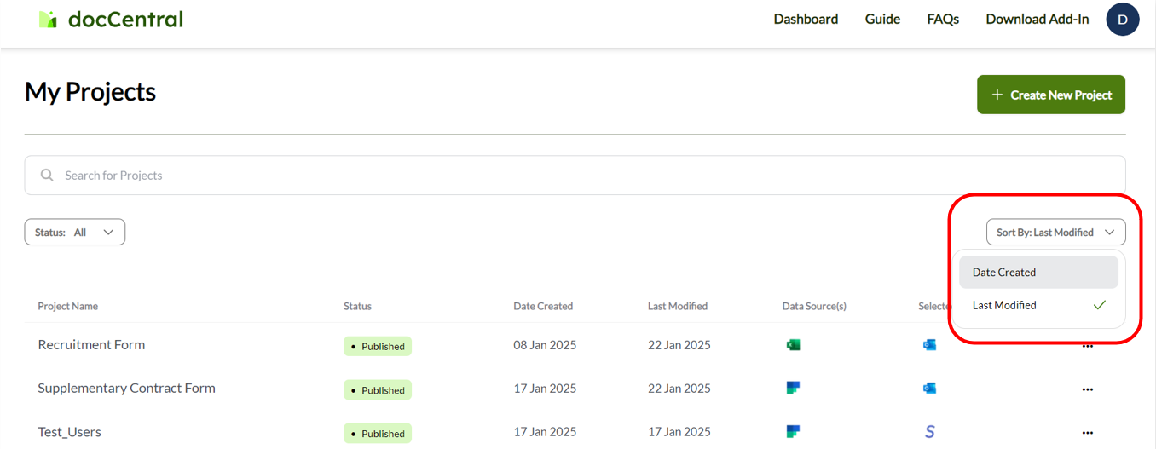Collapse the Sort By: Last Modified dropdown
This screenshot has height=449, width=1156.
pos(1055,232)
